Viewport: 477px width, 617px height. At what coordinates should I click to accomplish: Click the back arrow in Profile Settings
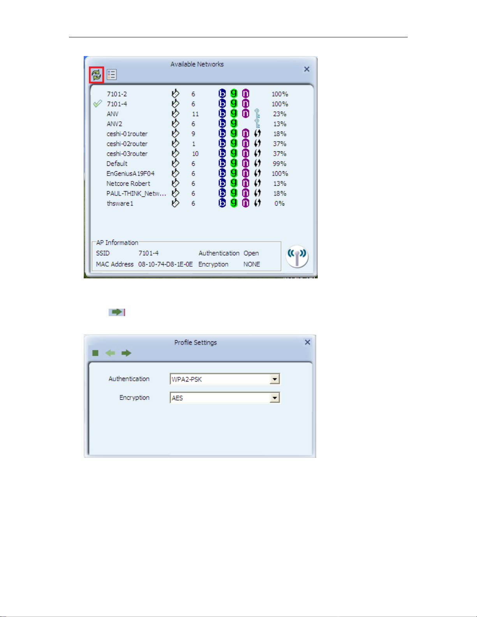110,353
